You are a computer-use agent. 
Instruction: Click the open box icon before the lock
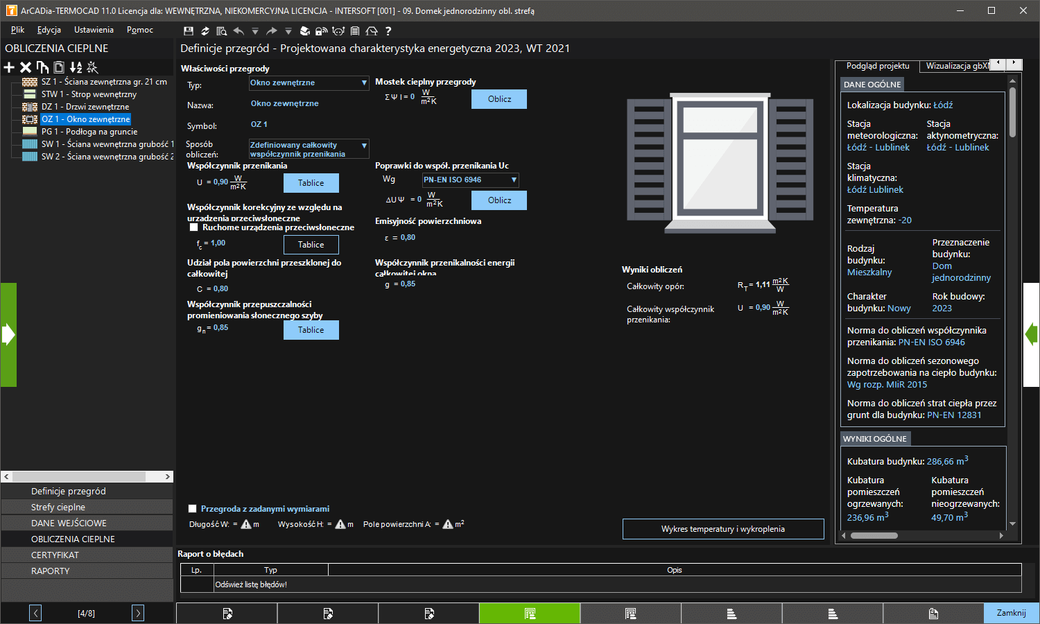pyautogui.click(x=305, y=31)
